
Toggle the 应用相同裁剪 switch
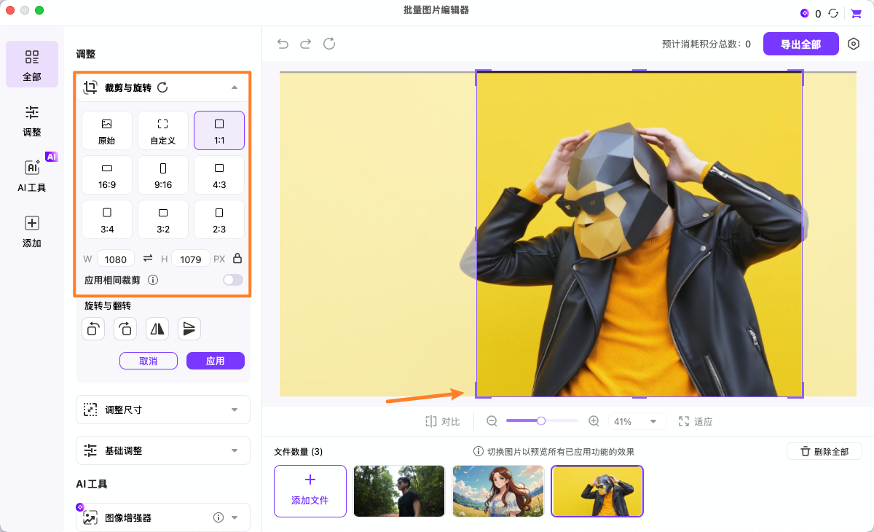click(x=233, y=280)
